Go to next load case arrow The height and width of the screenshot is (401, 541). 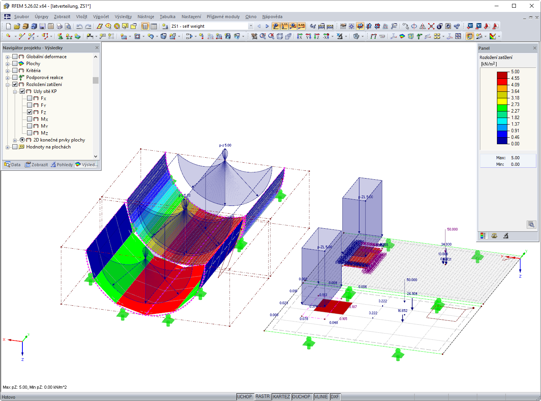click(267, 26)
